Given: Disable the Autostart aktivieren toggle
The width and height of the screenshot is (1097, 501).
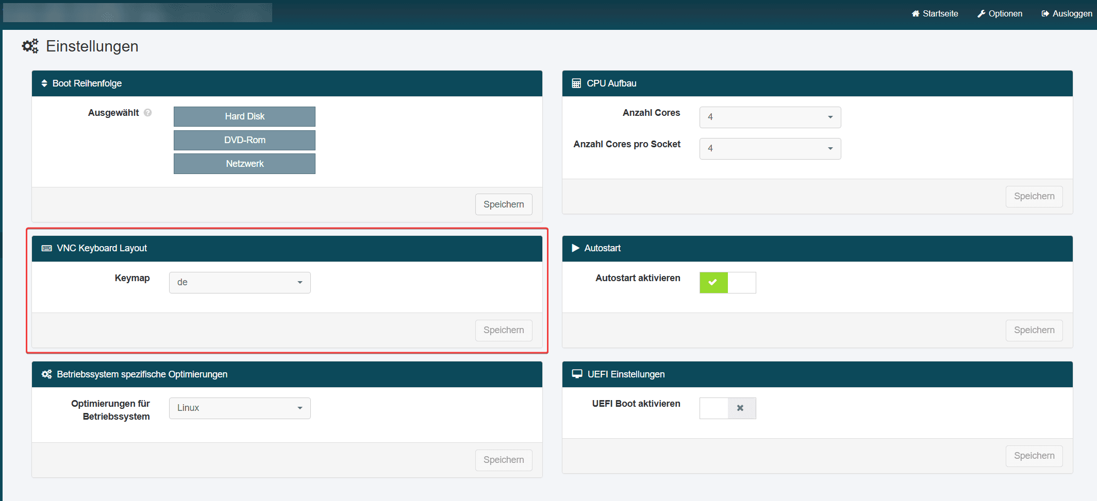Looking at the screenshot, I should click(x=727, y=283).
